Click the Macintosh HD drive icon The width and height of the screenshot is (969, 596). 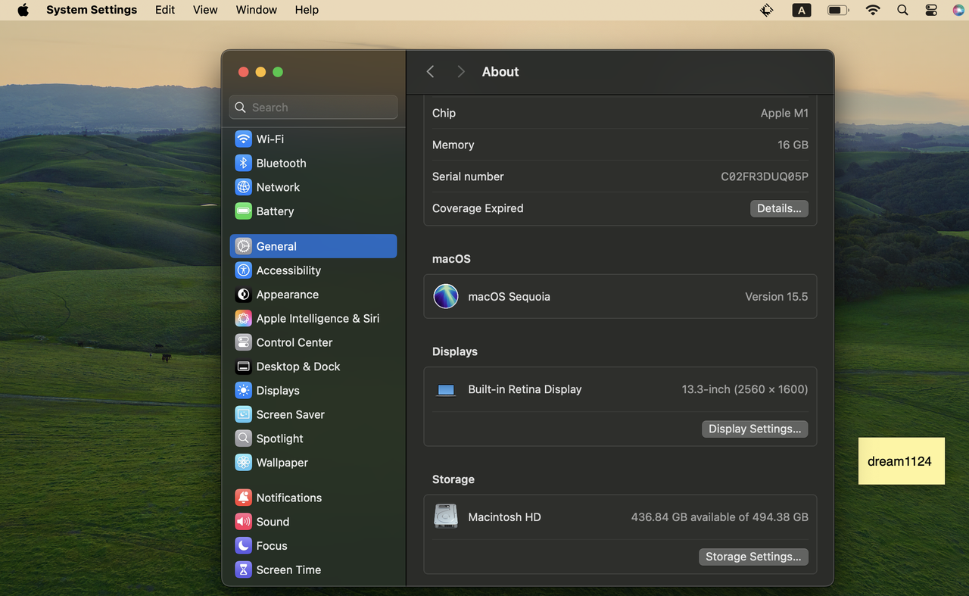tap(446, 516)
